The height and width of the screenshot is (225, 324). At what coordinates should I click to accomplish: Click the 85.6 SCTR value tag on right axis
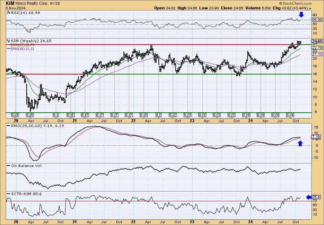pyautogui.click(x=316, y=197)
